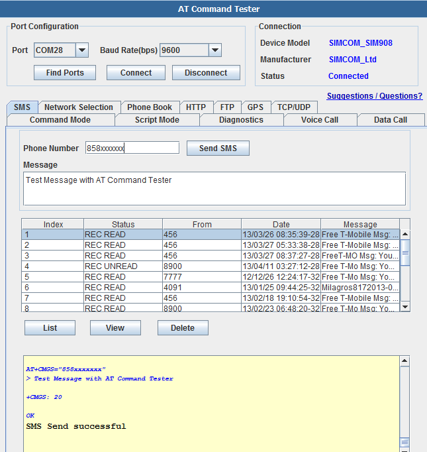The image size is (427, 452).
Task: Open the Voice Call tab
Action: [320, 120]
